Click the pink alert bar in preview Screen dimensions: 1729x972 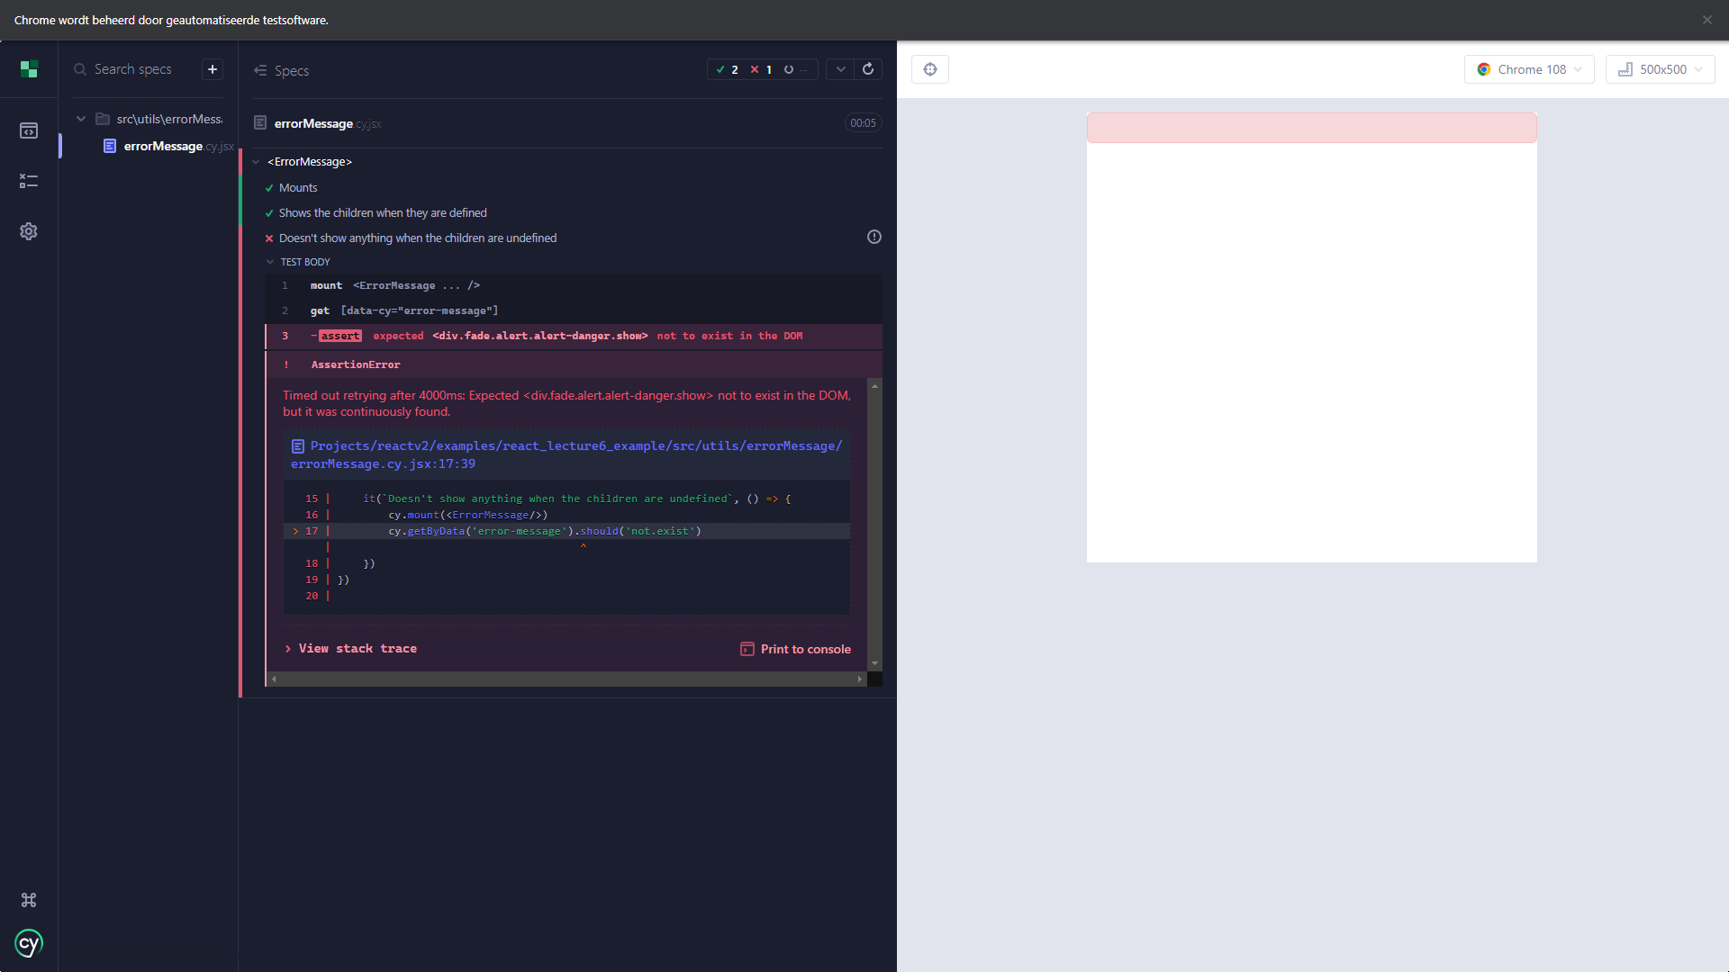(1311, 128)
